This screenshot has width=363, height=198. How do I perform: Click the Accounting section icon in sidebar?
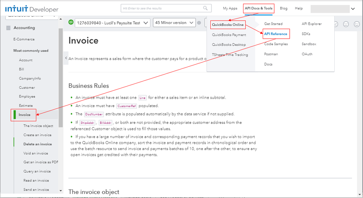coord(8,28)
